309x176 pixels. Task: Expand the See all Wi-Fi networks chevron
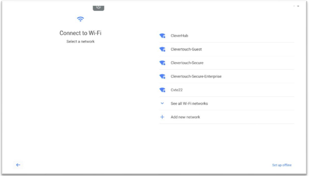[x=162, y=103]
